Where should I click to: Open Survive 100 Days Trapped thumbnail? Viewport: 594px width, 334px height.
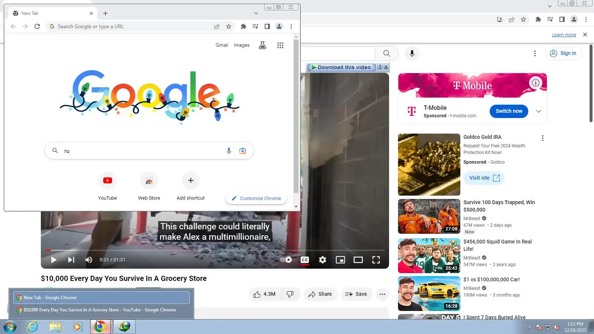tap(429, 216)
